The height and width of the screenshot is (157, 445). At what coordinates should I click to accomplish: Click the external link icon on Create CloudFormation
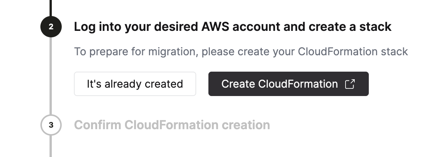coord(350,84)
